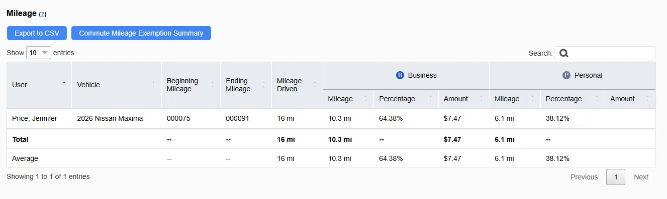Sort by Mileage Driven column
Viewport: 667px width, 199px height.
[x=298, y=85]
